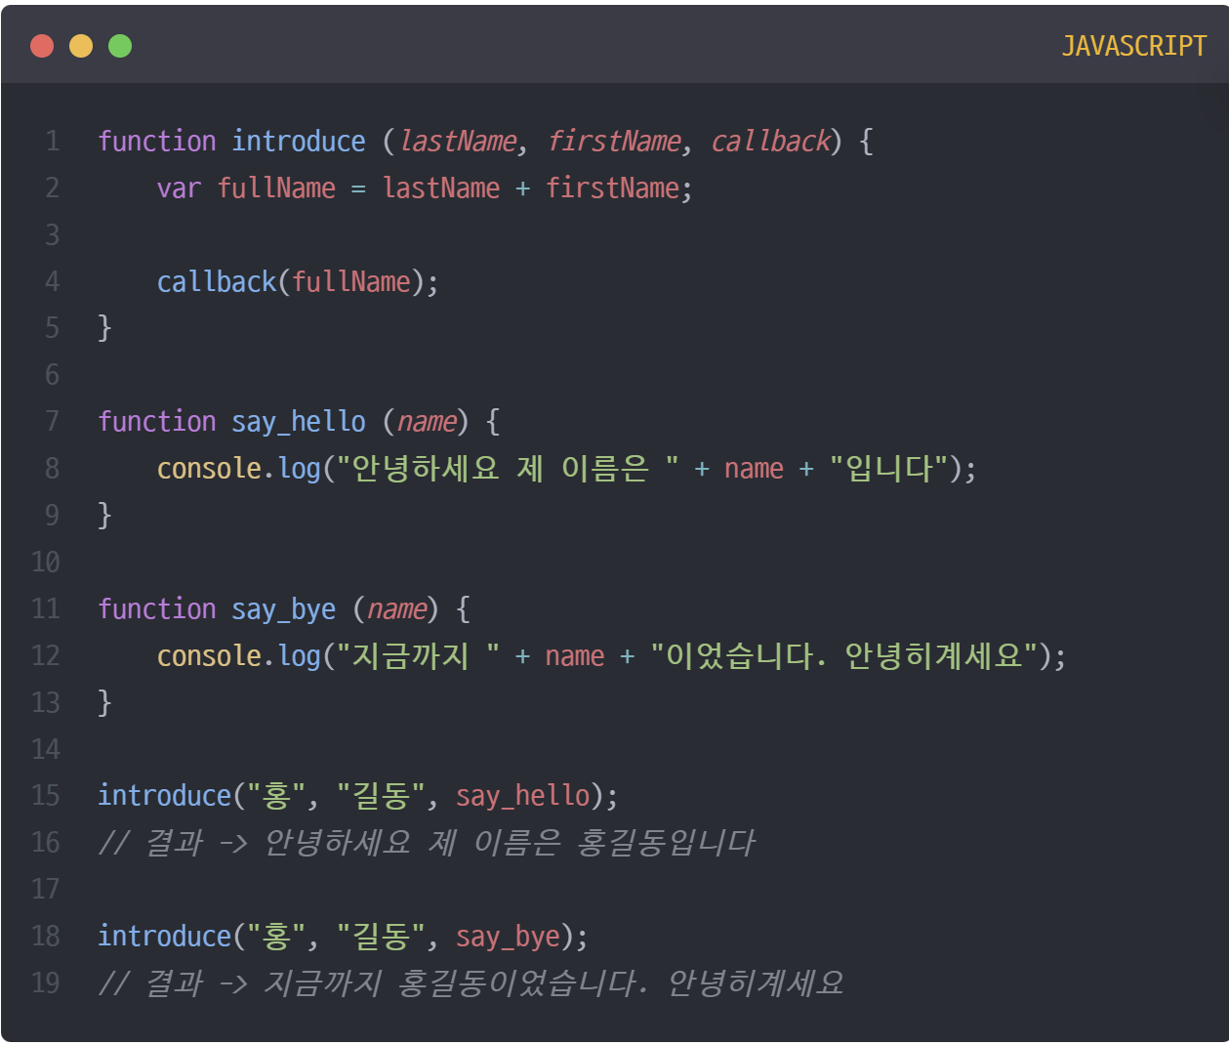
Task: Click the JAVASCRIPT language label
Action: tap(1134, 45)
